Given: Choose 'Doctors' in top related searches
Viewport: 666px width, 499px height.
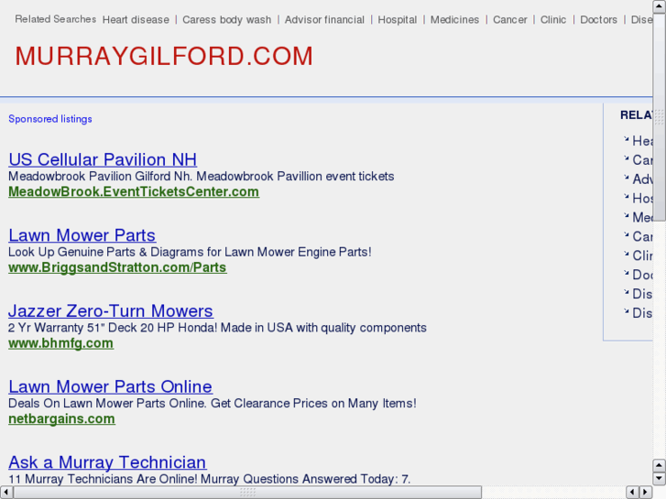Looking at the screenshot, I should tap(598, 20).
